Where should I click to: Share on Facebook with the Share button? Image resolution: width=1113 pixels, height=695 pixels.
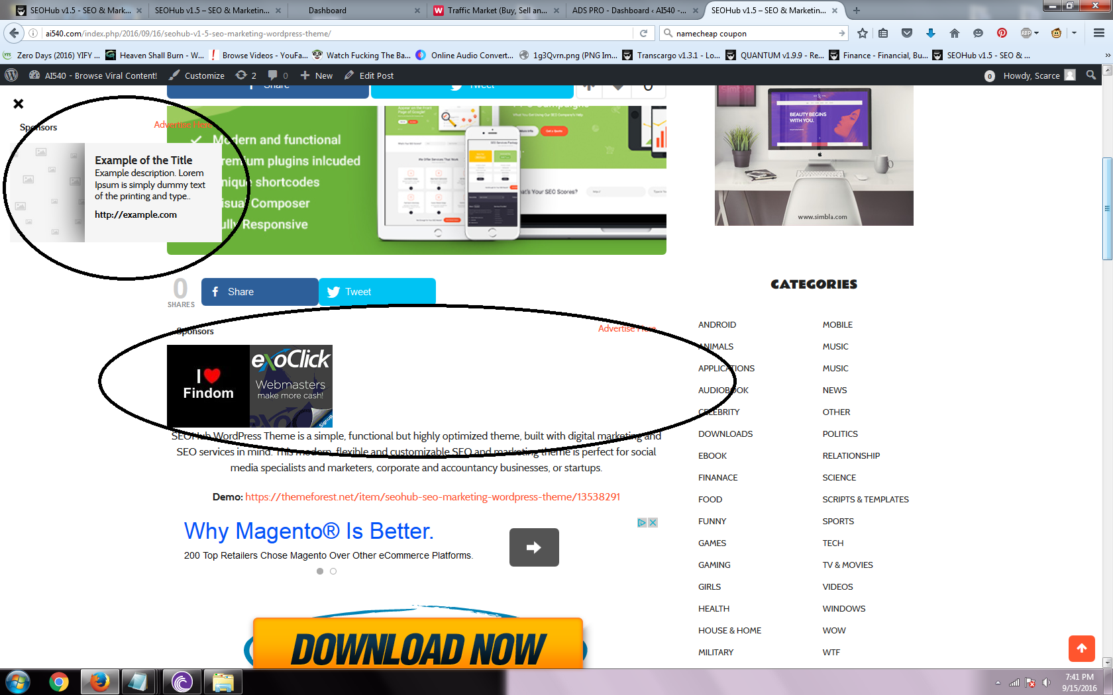click(x=260, y=292)
